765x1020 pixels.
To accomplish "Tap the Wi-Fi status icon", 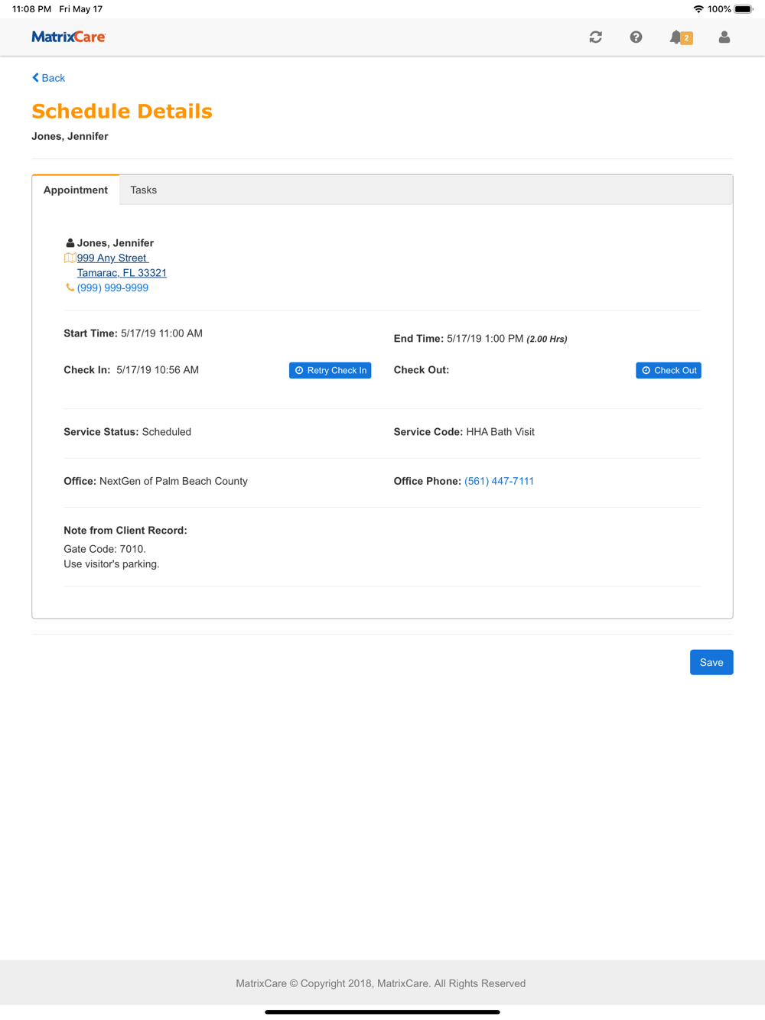I will (x=698, y=9).
